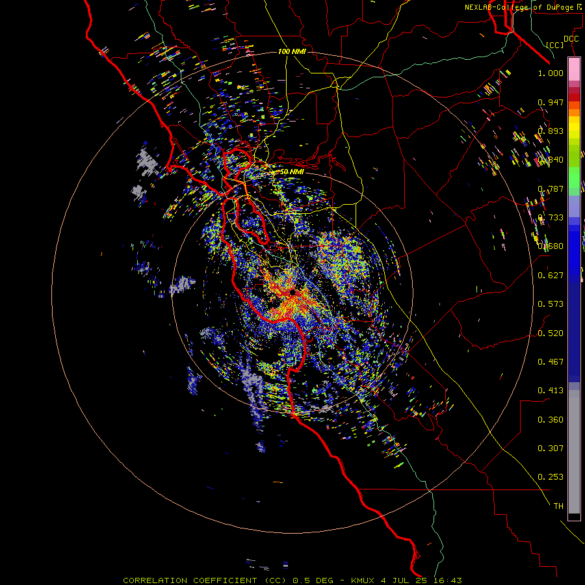This screenshot has width=585, height=585.
Task: Click the 1.000 scale value
Action: coord(551,73)
